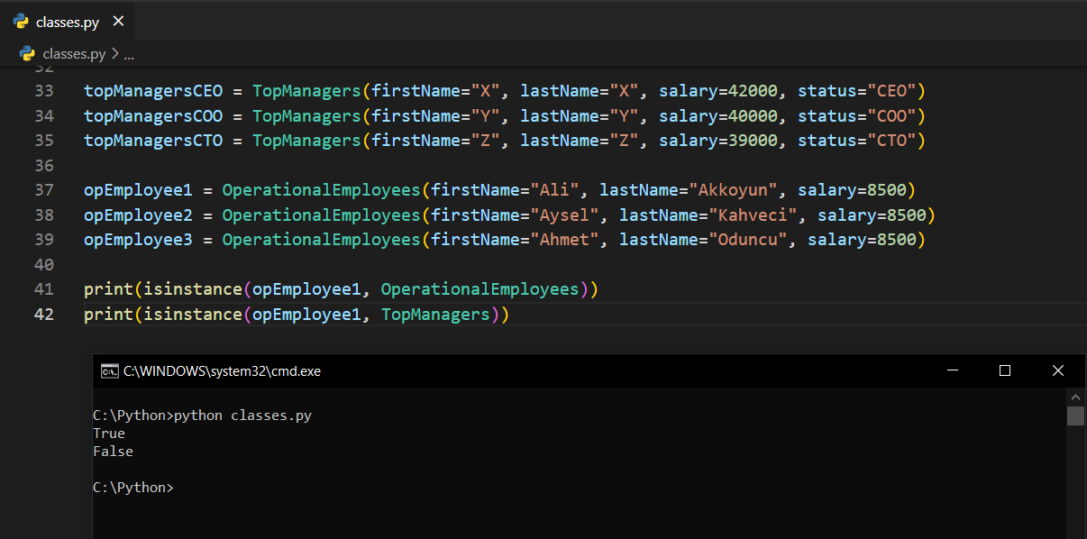
Task: Open the classes.py breadcrumb item
Action: 74,54
